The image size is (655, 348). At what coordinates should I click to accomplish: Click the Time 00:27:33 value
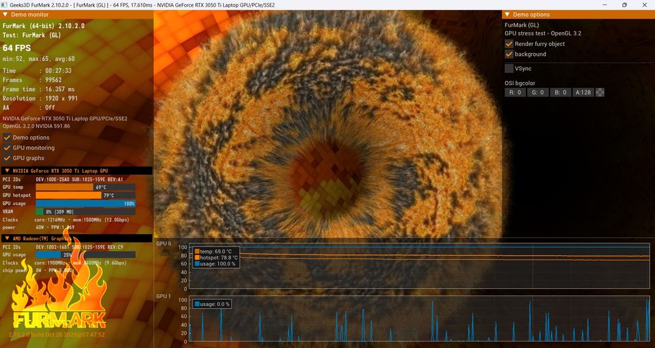(58, 71)
